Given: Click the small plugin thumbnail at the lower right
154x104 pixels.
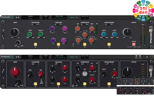Looking at the screenshot, I should (x=135, y=86).
